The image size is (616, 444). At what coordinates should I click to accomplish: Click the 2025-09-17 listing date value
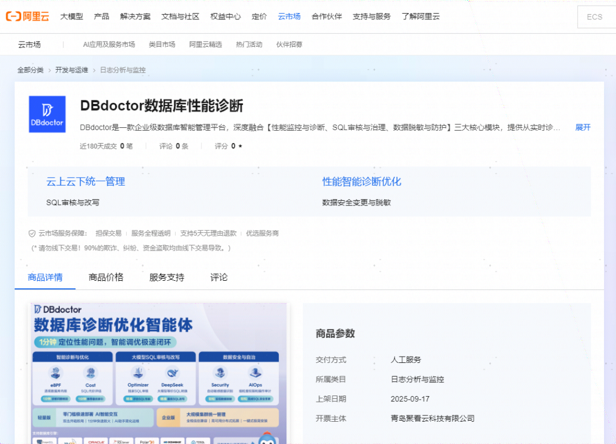coord(410,399)
